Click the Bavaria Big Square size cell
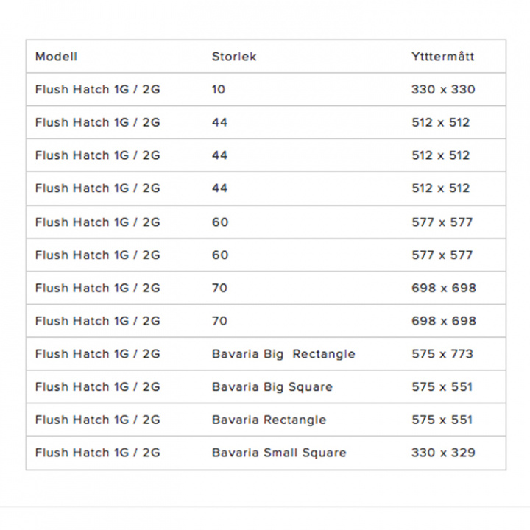The image size is (530, 530). pyautogui.click(x=272, y=387)
